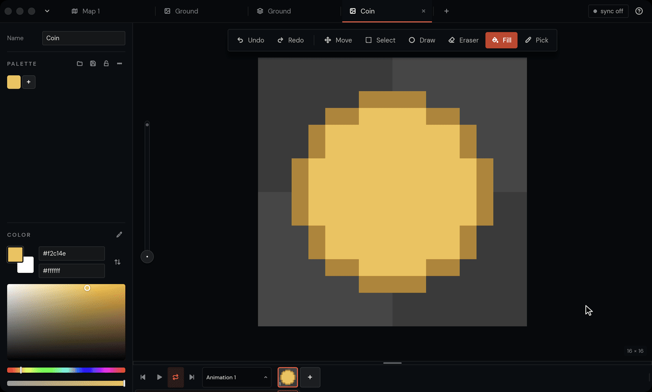Toggle the palette lock icon

106,64
